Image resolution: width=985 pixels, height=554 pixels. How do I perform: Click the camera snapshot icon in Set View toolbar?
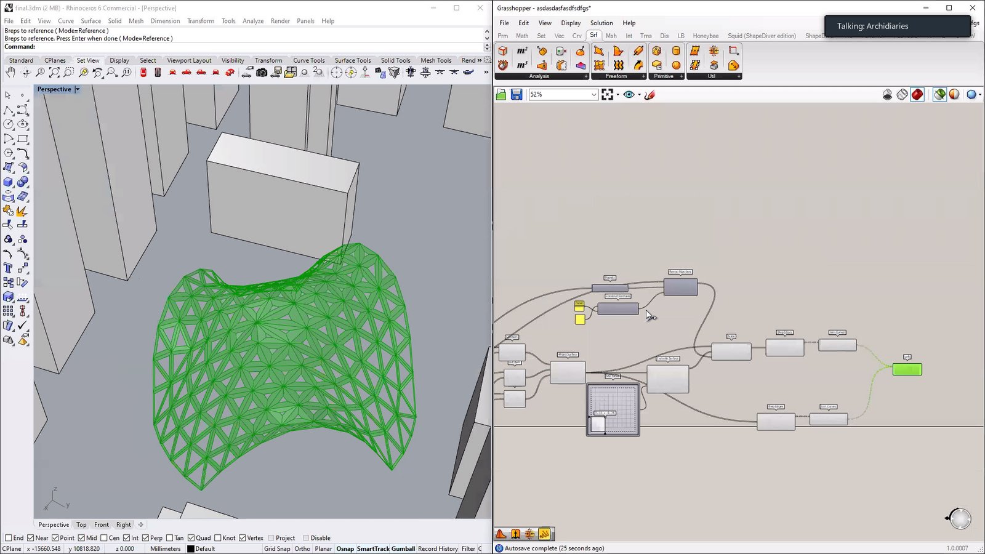click(x=262, y=73)
